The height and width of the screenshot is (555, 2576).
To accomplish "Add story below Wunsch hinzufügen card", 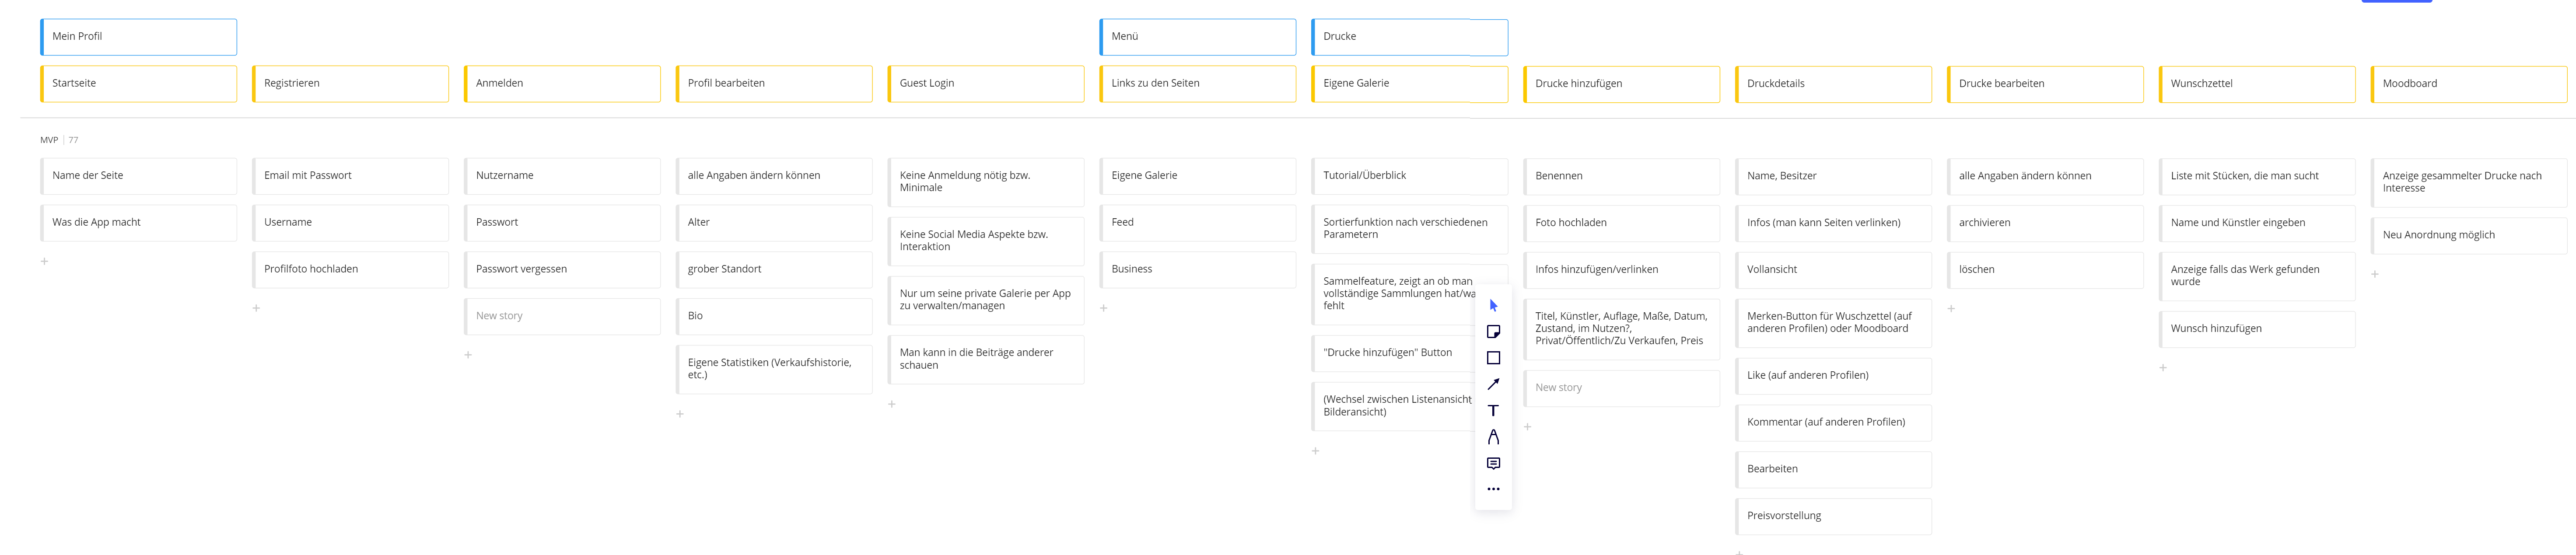I will point(2163,368).
